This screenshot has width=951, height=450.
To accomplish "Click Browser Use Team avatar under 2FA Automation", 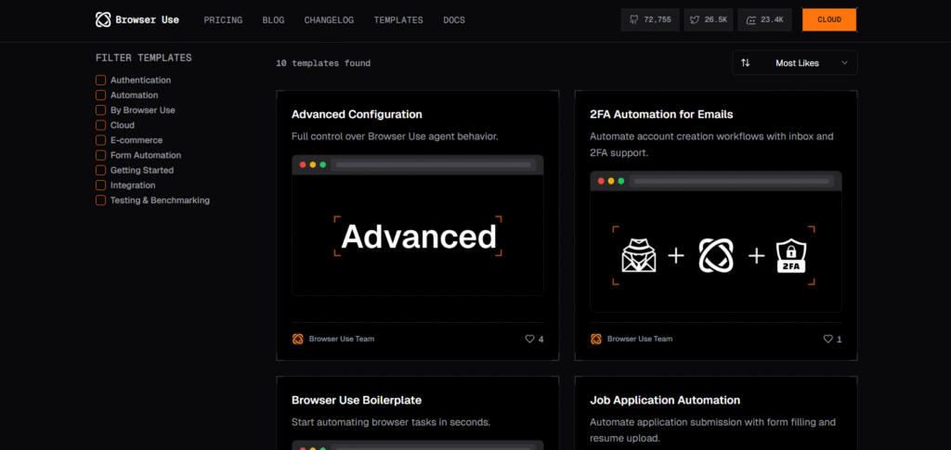I will pyautogui.click(x=595, y=339).
